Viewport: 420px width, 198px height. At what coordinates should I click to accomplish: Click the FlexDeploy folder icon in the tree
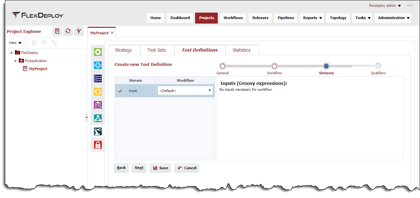[17, 52]
